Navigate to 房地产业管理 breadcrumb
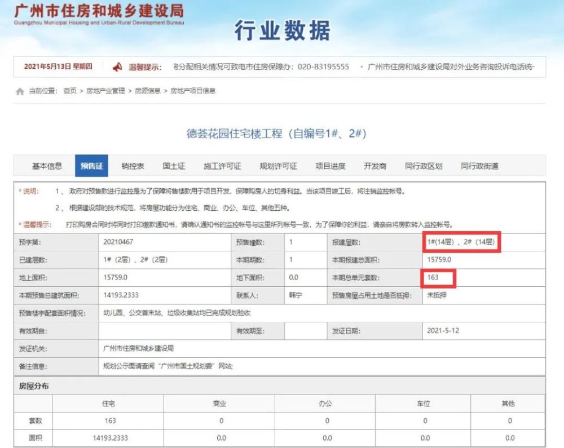 [105, 91]
